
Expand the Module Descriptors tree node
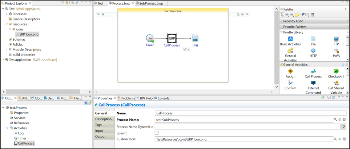coord(7,49)
